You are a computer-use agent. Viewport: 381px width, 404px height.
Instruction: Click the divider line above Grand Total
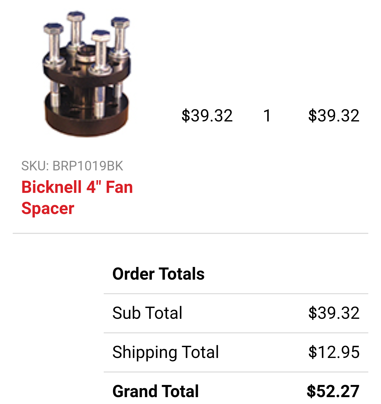click(235, 372)
